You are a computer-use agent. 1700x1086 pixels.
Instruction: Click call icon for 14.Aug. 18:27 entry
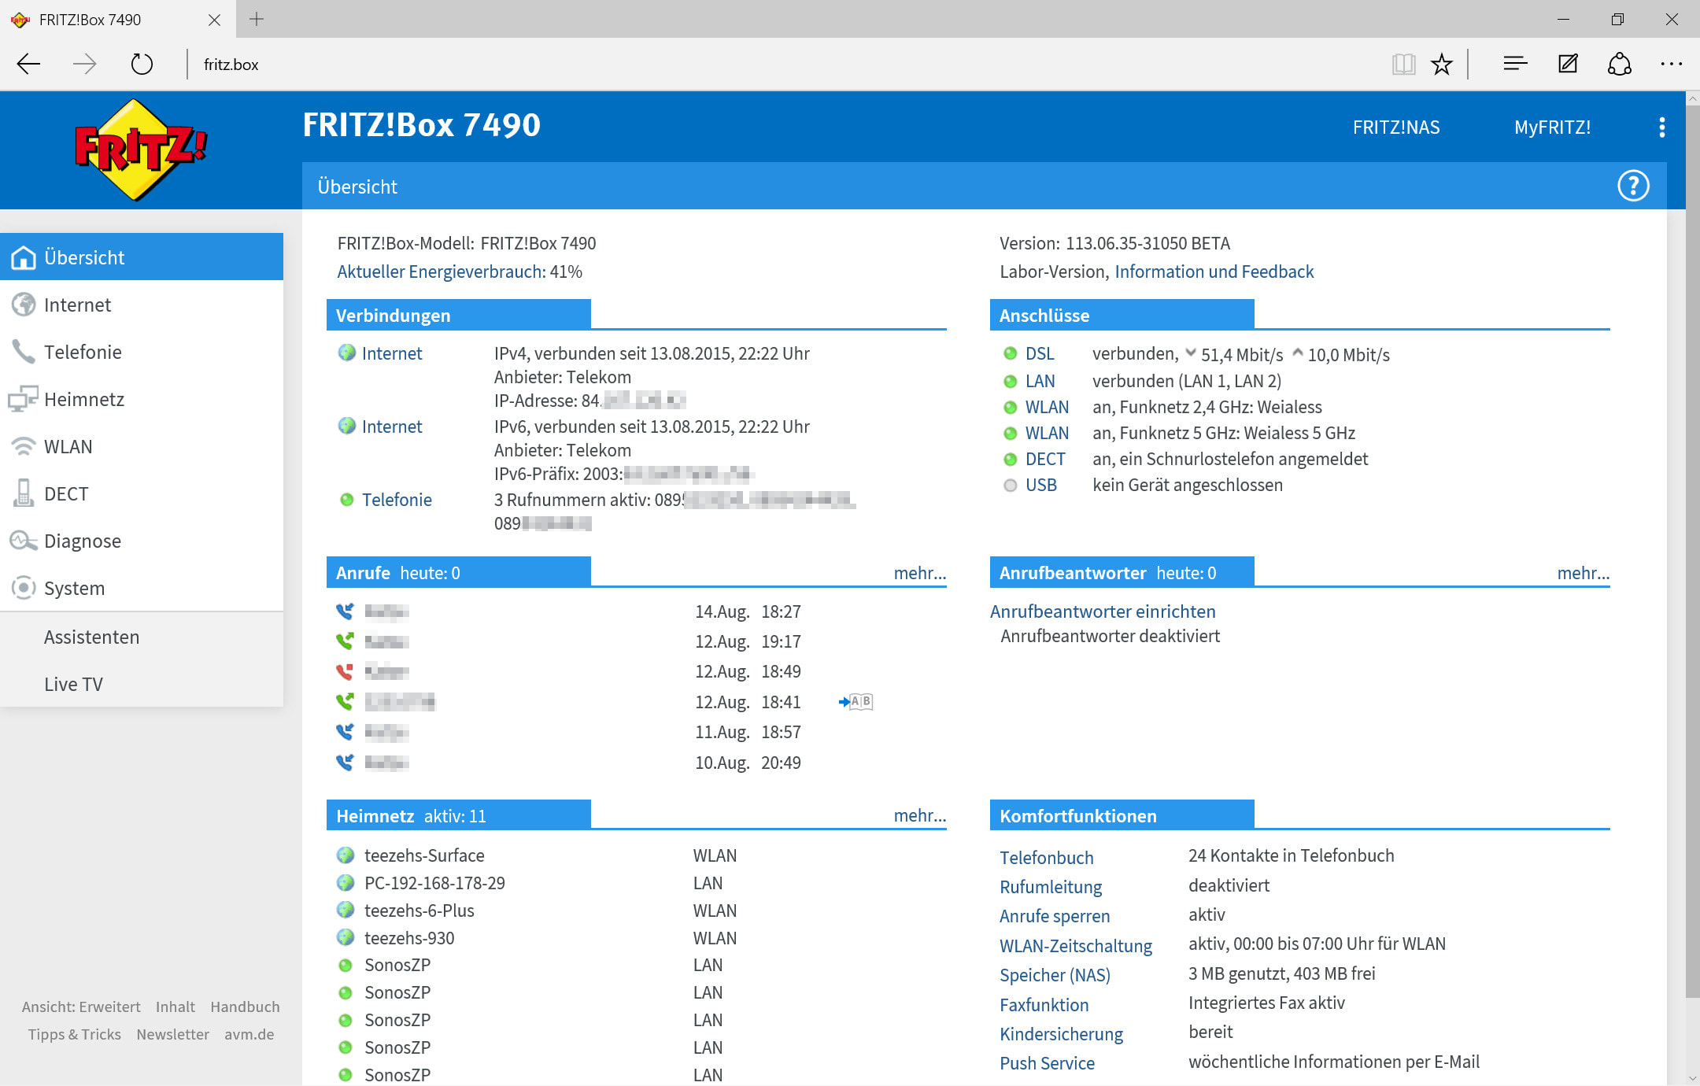click(x=345, y=611)
